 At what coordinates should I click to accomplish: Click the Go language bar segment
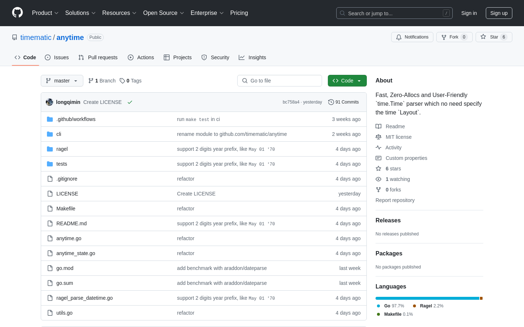point(427,298)
